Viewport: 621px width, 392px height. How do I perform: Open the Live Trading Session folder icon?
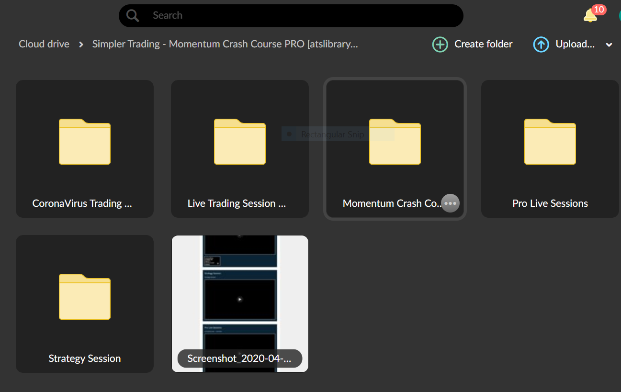tap(240, 142)
